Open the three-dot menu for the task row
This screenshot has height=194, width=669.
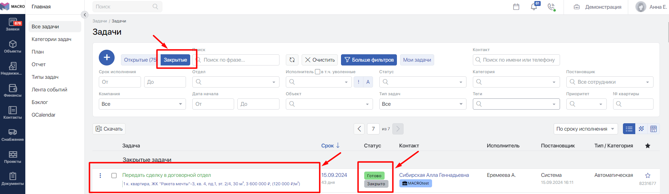[x=101, y=175]
